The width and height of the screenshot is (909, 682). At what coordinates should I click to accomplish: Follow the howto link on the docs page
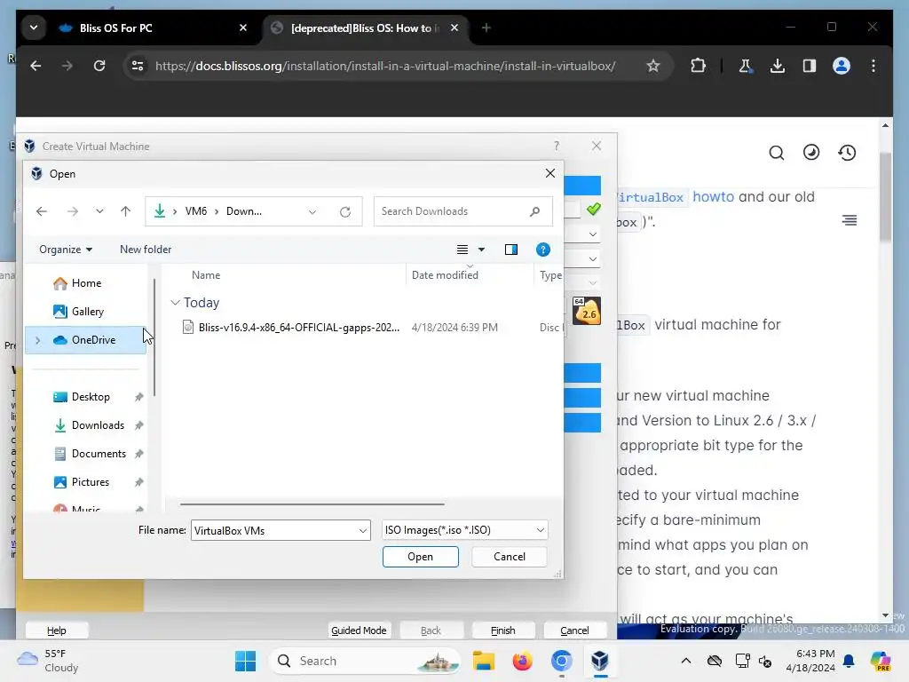click(713, 196)
